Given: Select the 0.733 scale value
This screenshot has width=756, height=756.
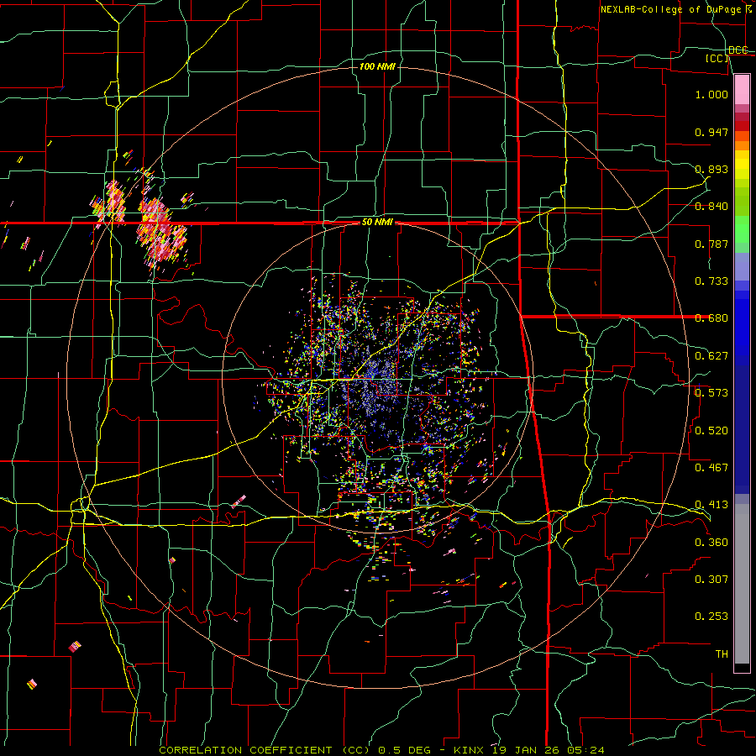Looking at the screenshot, I should point(711,281).
